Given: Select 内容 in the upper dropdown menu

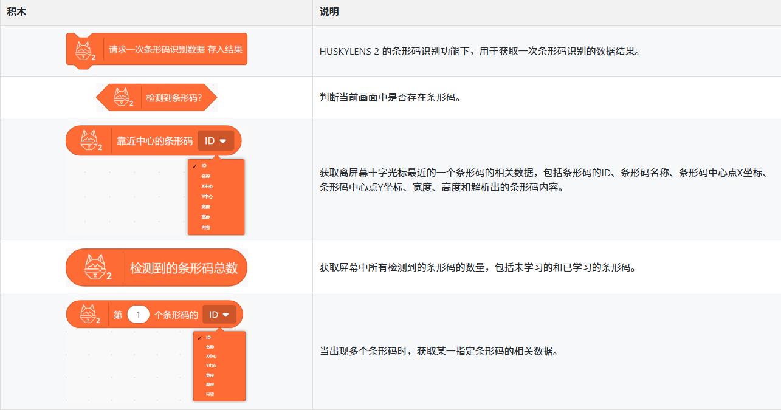Looking at the screenshot, I should tap(206, 227).
